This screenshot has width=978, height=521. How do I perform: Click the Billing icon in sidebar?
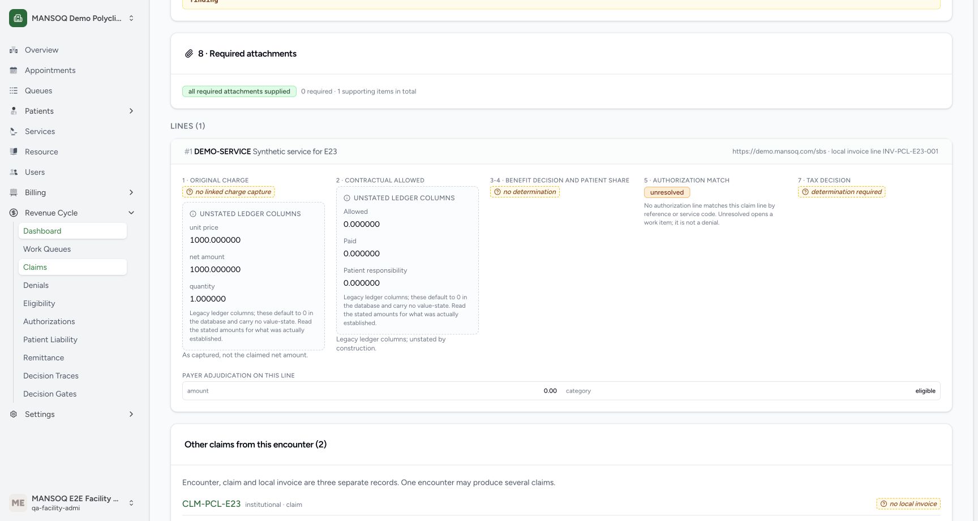pos(14,192)
